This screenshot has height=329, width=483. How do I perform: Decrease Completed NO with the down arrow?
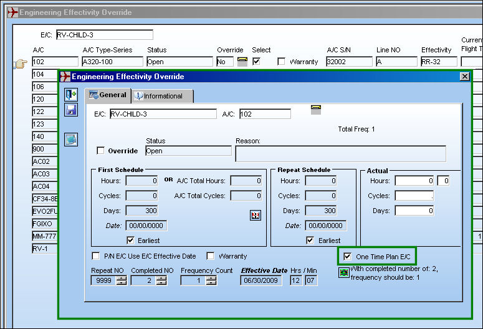pos(161,282)
